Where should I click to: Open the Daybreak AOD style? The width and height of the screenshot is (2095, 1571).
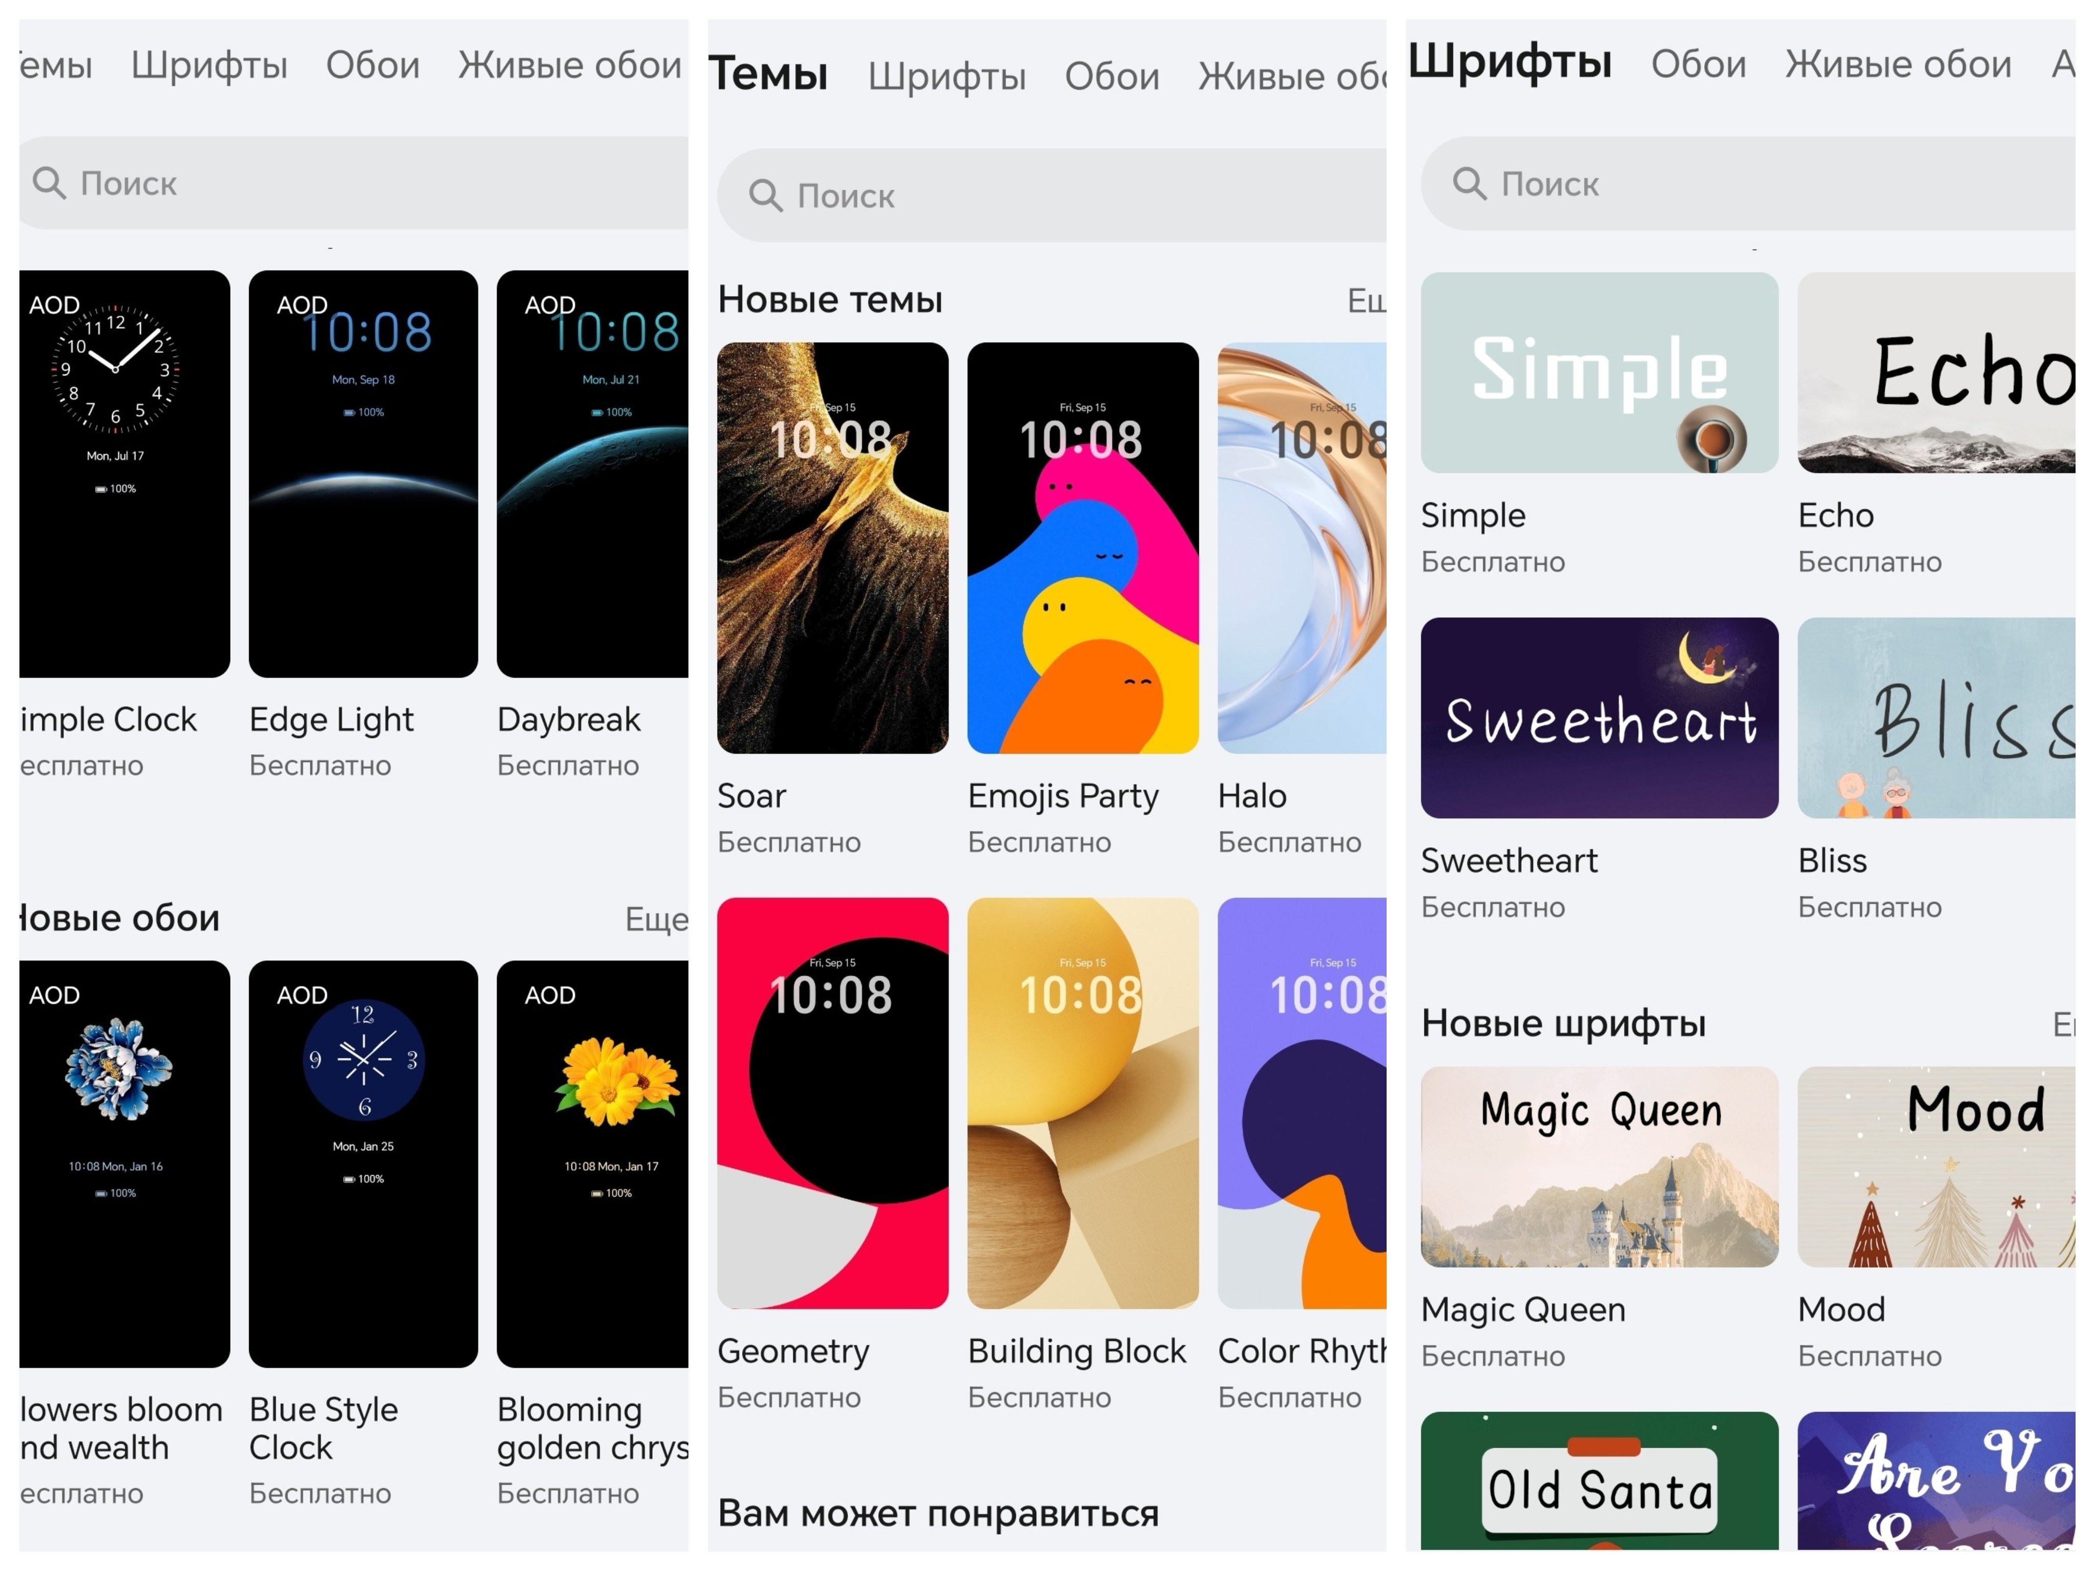[593, 475]
